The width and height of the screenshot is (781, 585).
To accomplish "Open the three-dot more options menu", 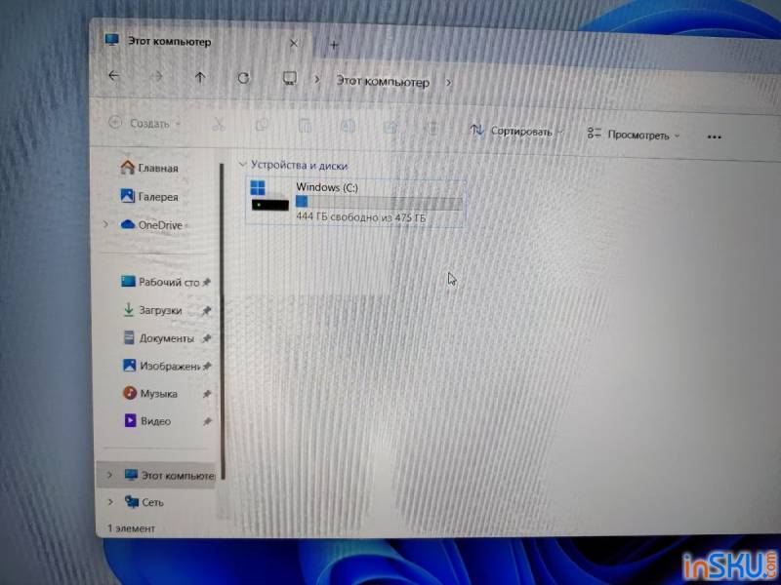I will pyautogui.click(x=714, y=136).
